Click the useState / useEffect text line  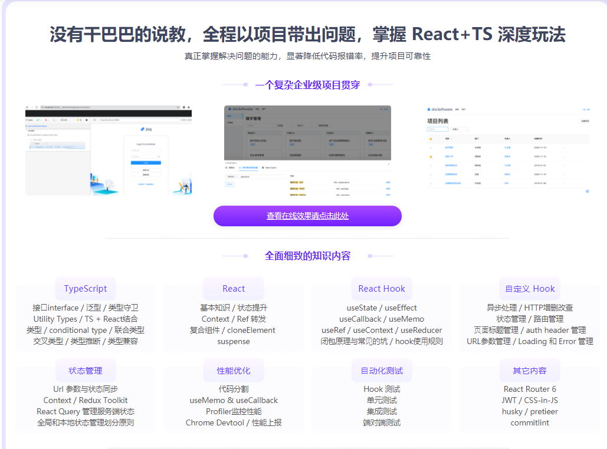382,308
